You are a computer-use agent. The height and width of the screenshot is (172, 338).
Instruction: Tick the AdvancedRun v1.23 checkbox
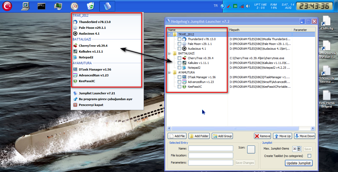(x=180, y=82)
